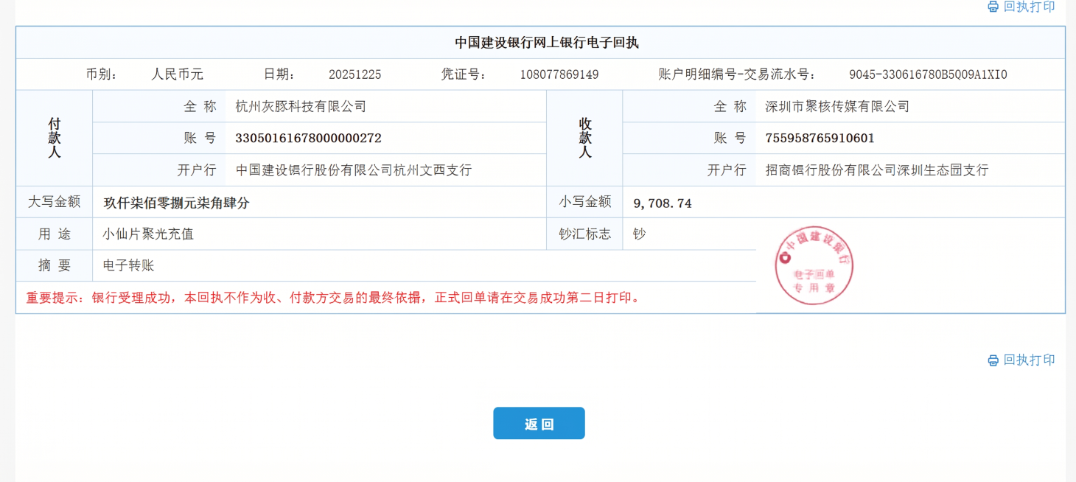Click the payee 账号 label
The image size is (1076, 482).
tap(730, 138)
